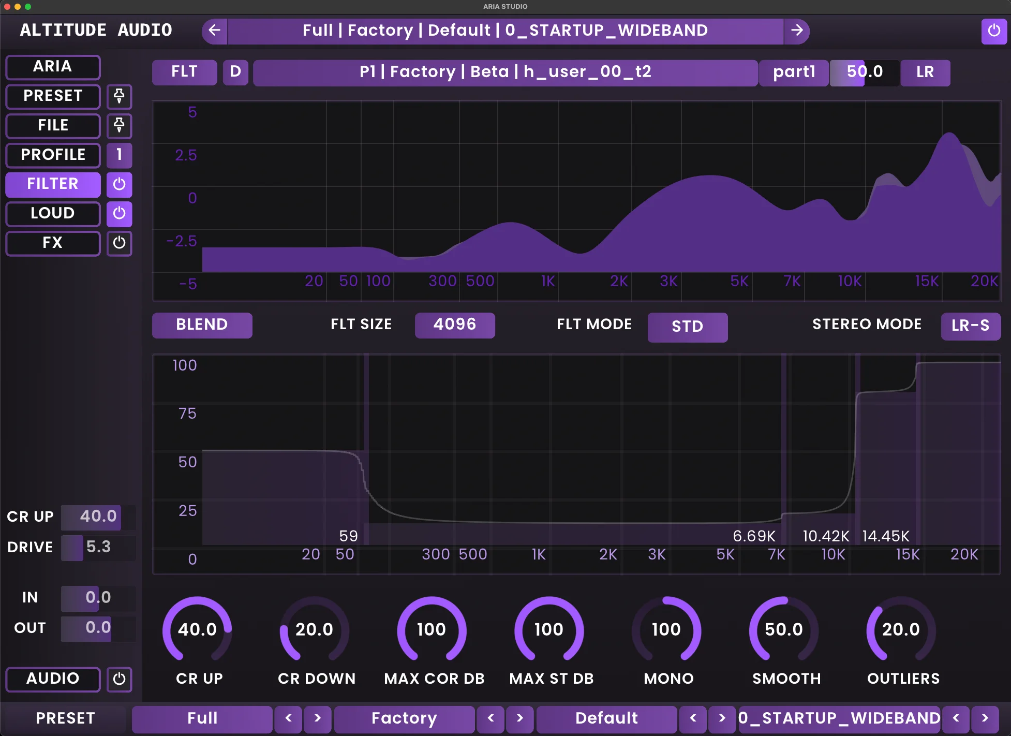
Task: Click the power icon in top right corner
Action: point(994,31)
